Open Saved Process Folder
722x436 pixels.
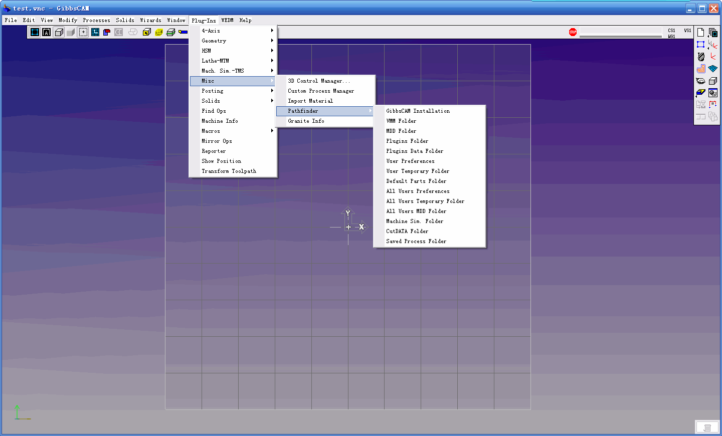(x=430, y=241)
